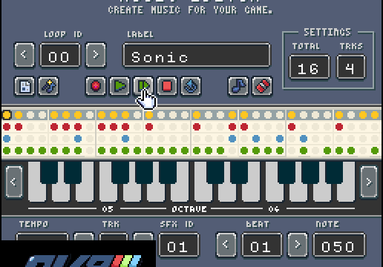383x267 pixels.
Task: Select step 13 in the yellow top row
Action: (x=149, y=115)
